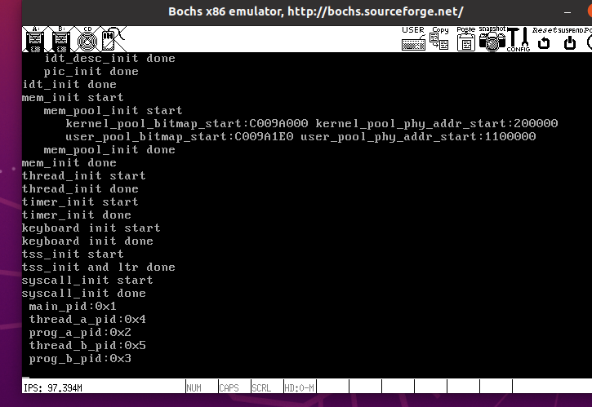592x407 pixels.
Task: Click the text 'tss_init and ltr done'
Action: pyautogui.click(x=99, y=268)
